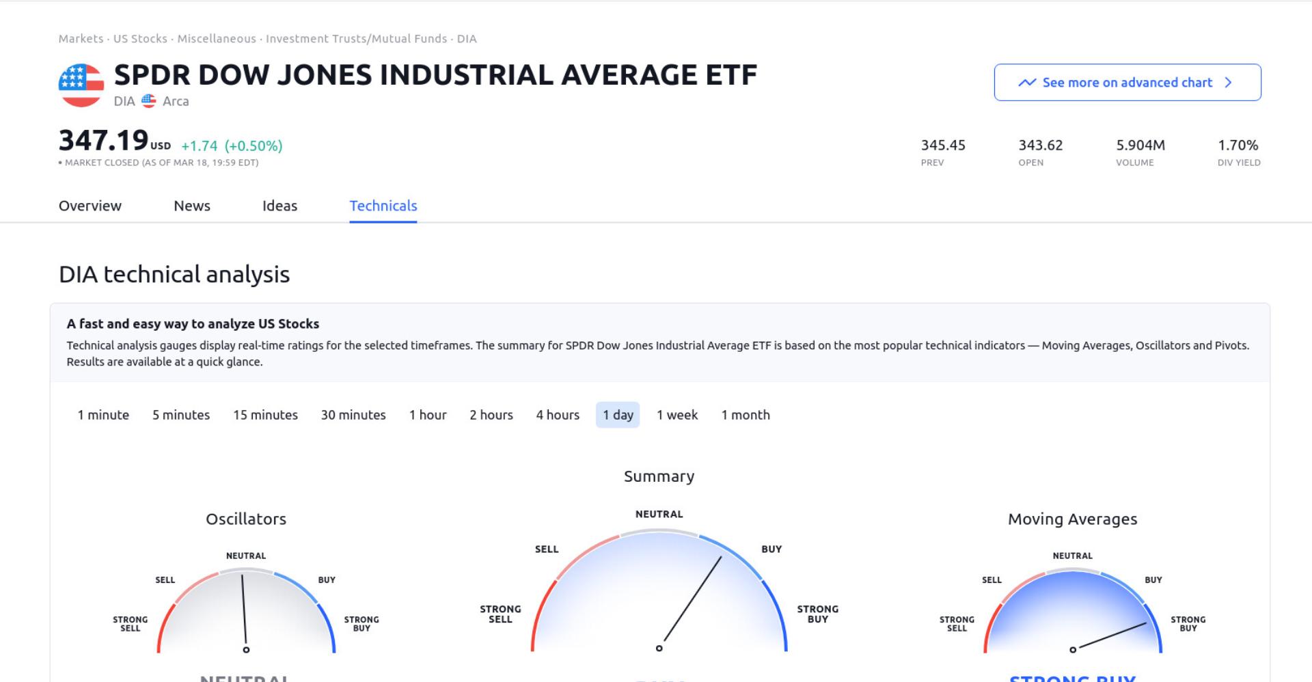Open the Markets breadcrumb link
Screen dimensions: 1312x682
coord(81,39)
